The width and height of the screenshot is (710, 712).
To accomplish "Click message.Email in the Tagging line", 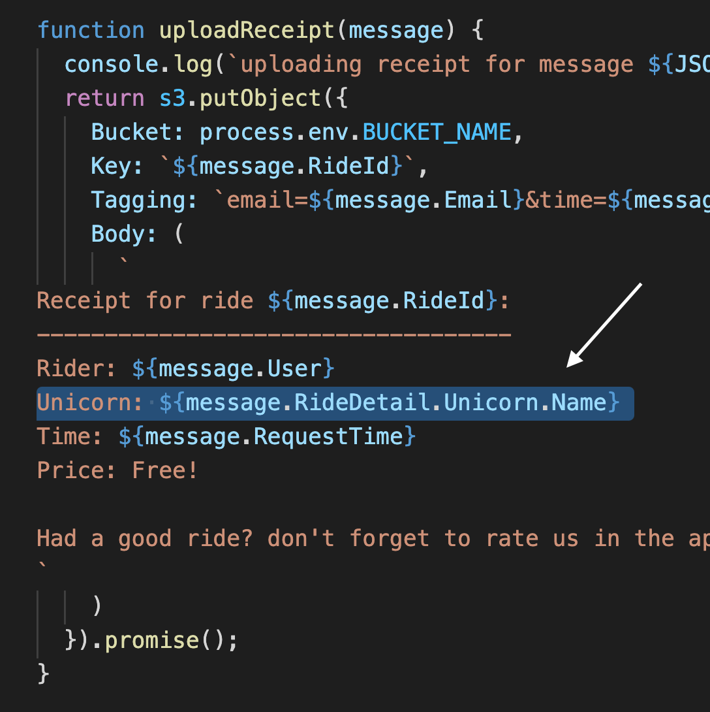I will [423, 201].
